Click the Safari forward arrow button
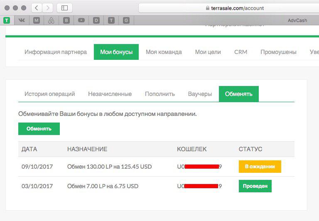Viewport: 319px width, 221px height. 47,8
